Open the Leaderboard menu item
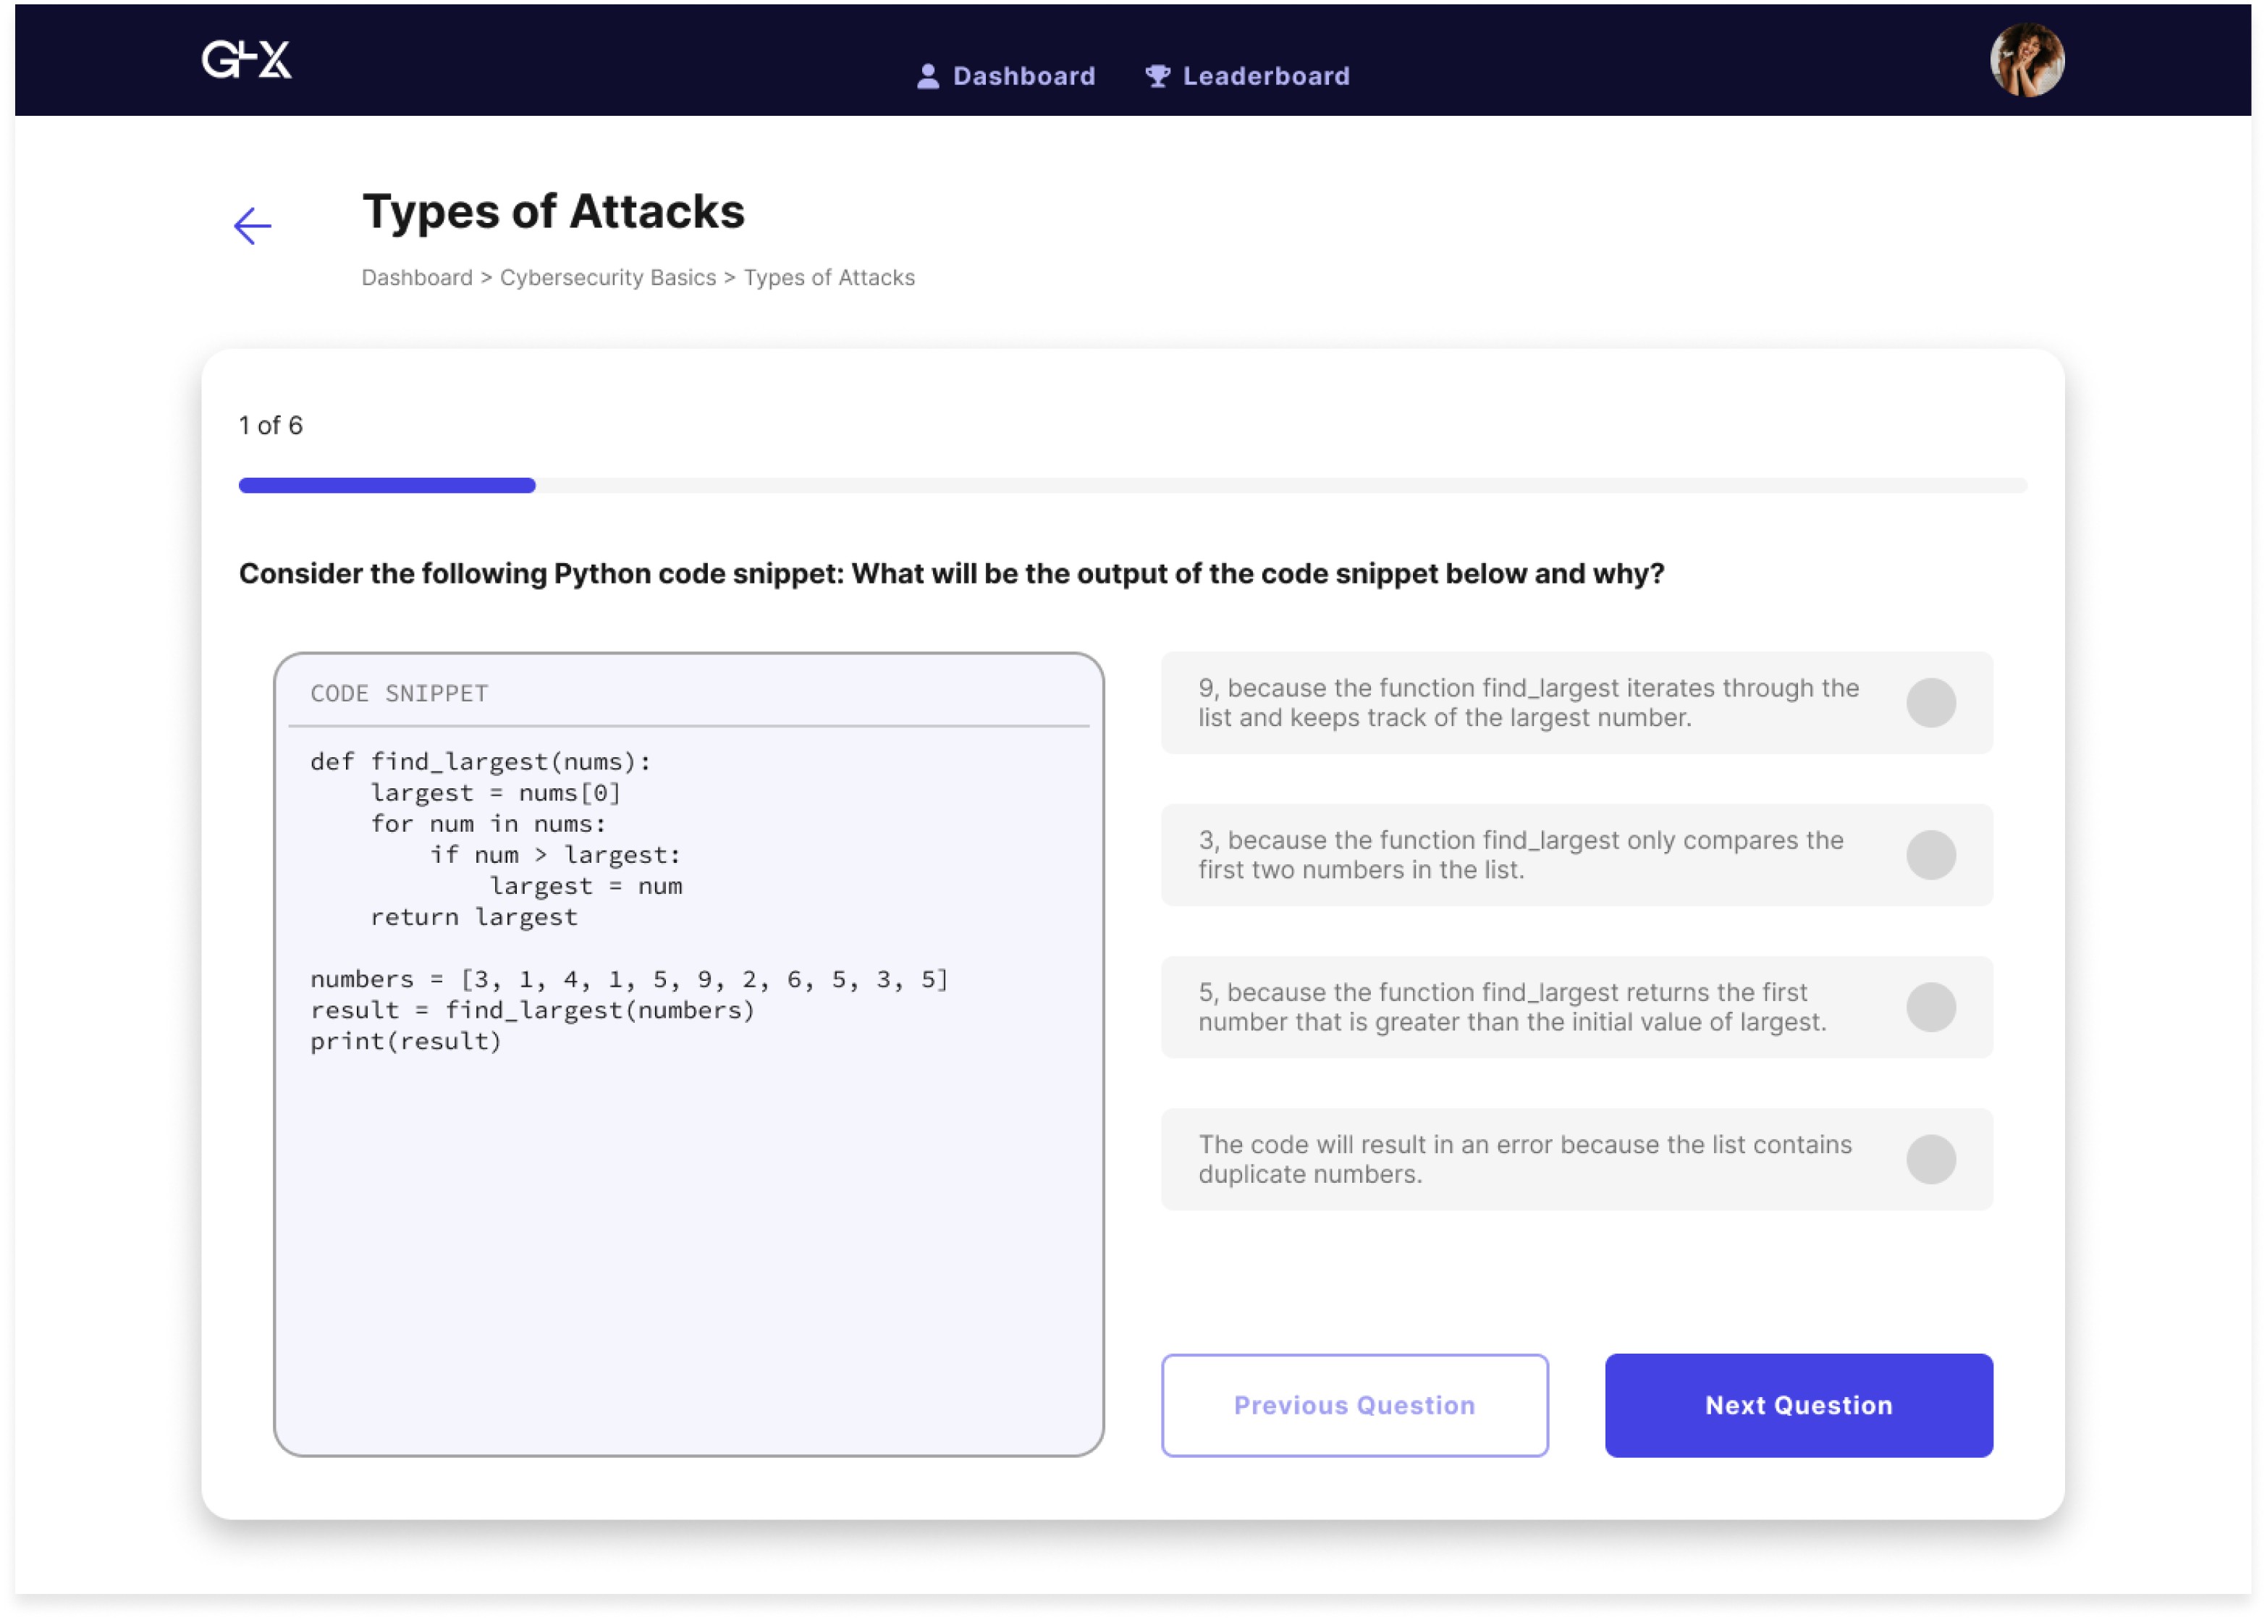 [x=1266, y=77]
